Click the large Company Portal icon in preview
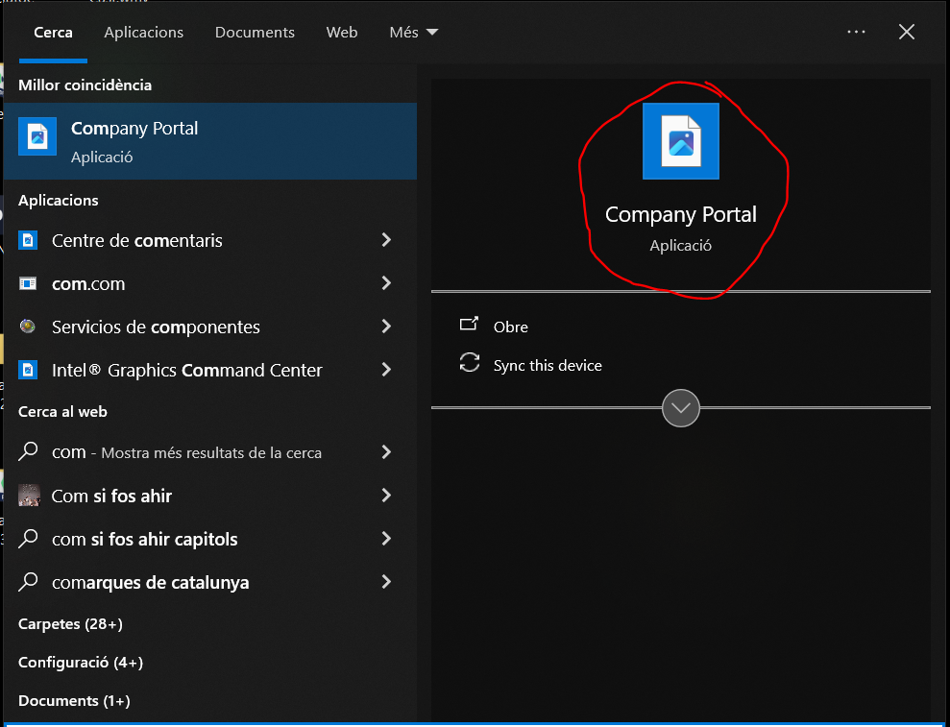Image resolution: width=950 pixels, height=727 pixels. (x=680, y=141)
